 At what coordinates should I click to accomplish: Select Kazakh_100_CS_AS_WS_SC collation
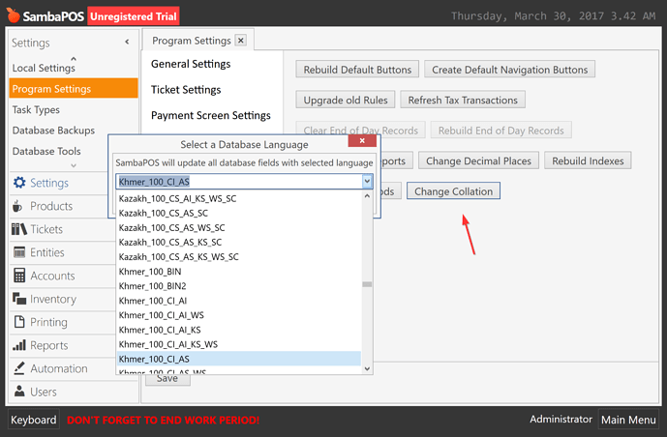[239, 227]
